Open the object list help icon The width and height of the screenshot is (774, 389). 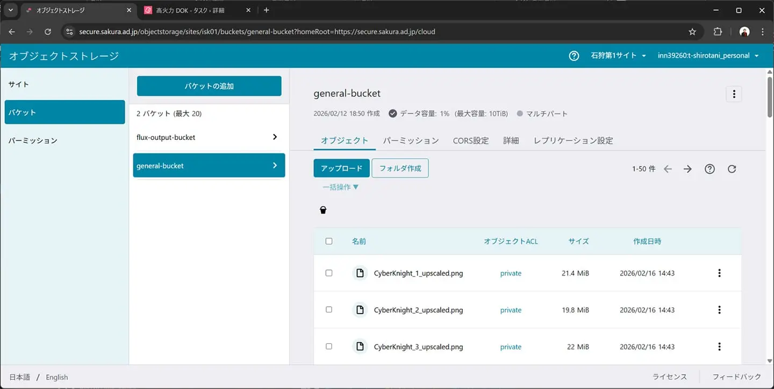pyautogui.click(x=709, y=169)
